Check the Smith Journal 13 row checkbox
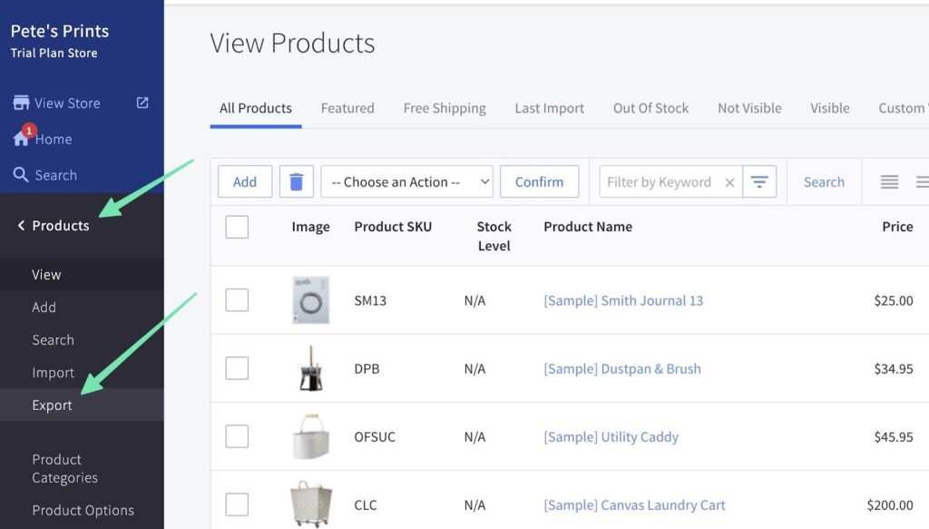 click(x=237, y=300)
